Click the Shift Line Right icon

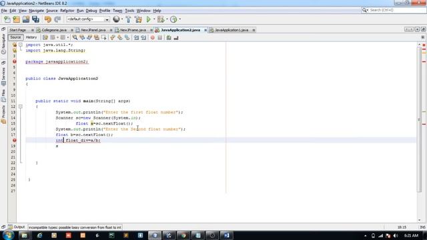tap(143, 37)
